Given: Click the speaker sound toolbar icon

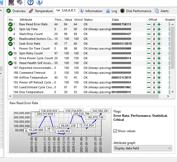Looking at the screenshot, I should (20, 2).
